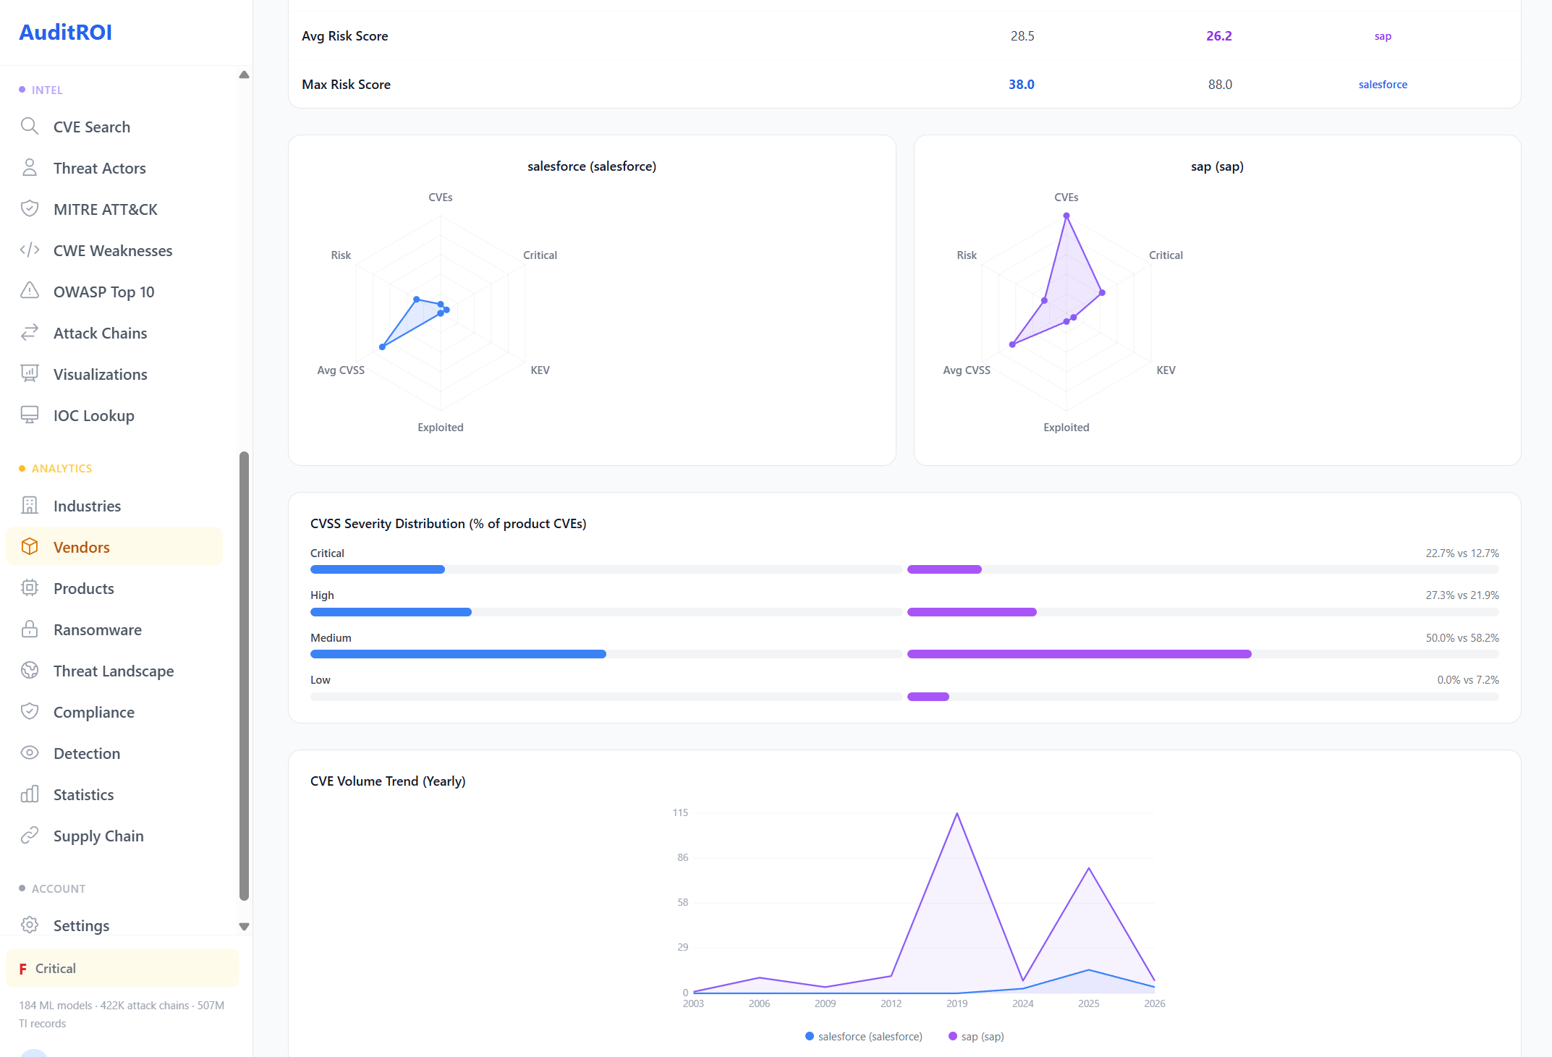Toggle the sap series in the trend legend

point(975,1036)
